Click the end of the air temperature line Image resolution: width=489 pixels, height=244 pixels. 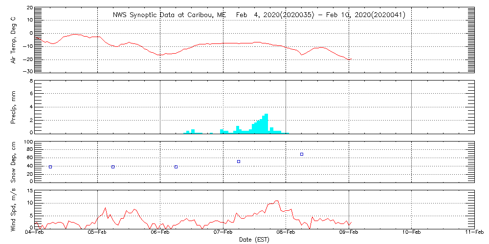click(351, 59)
